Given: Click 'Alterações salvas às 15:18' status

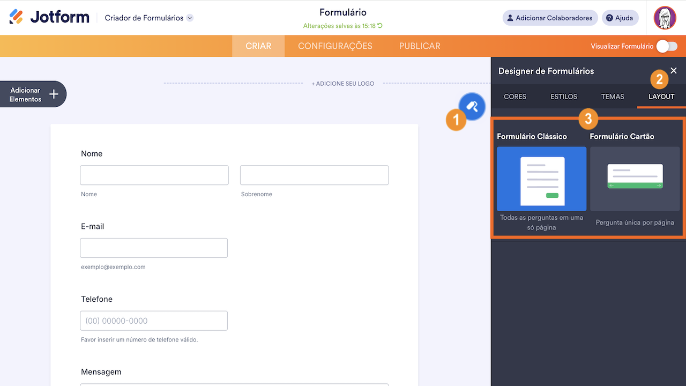Looking at the screenshot, I should point(339,26).
